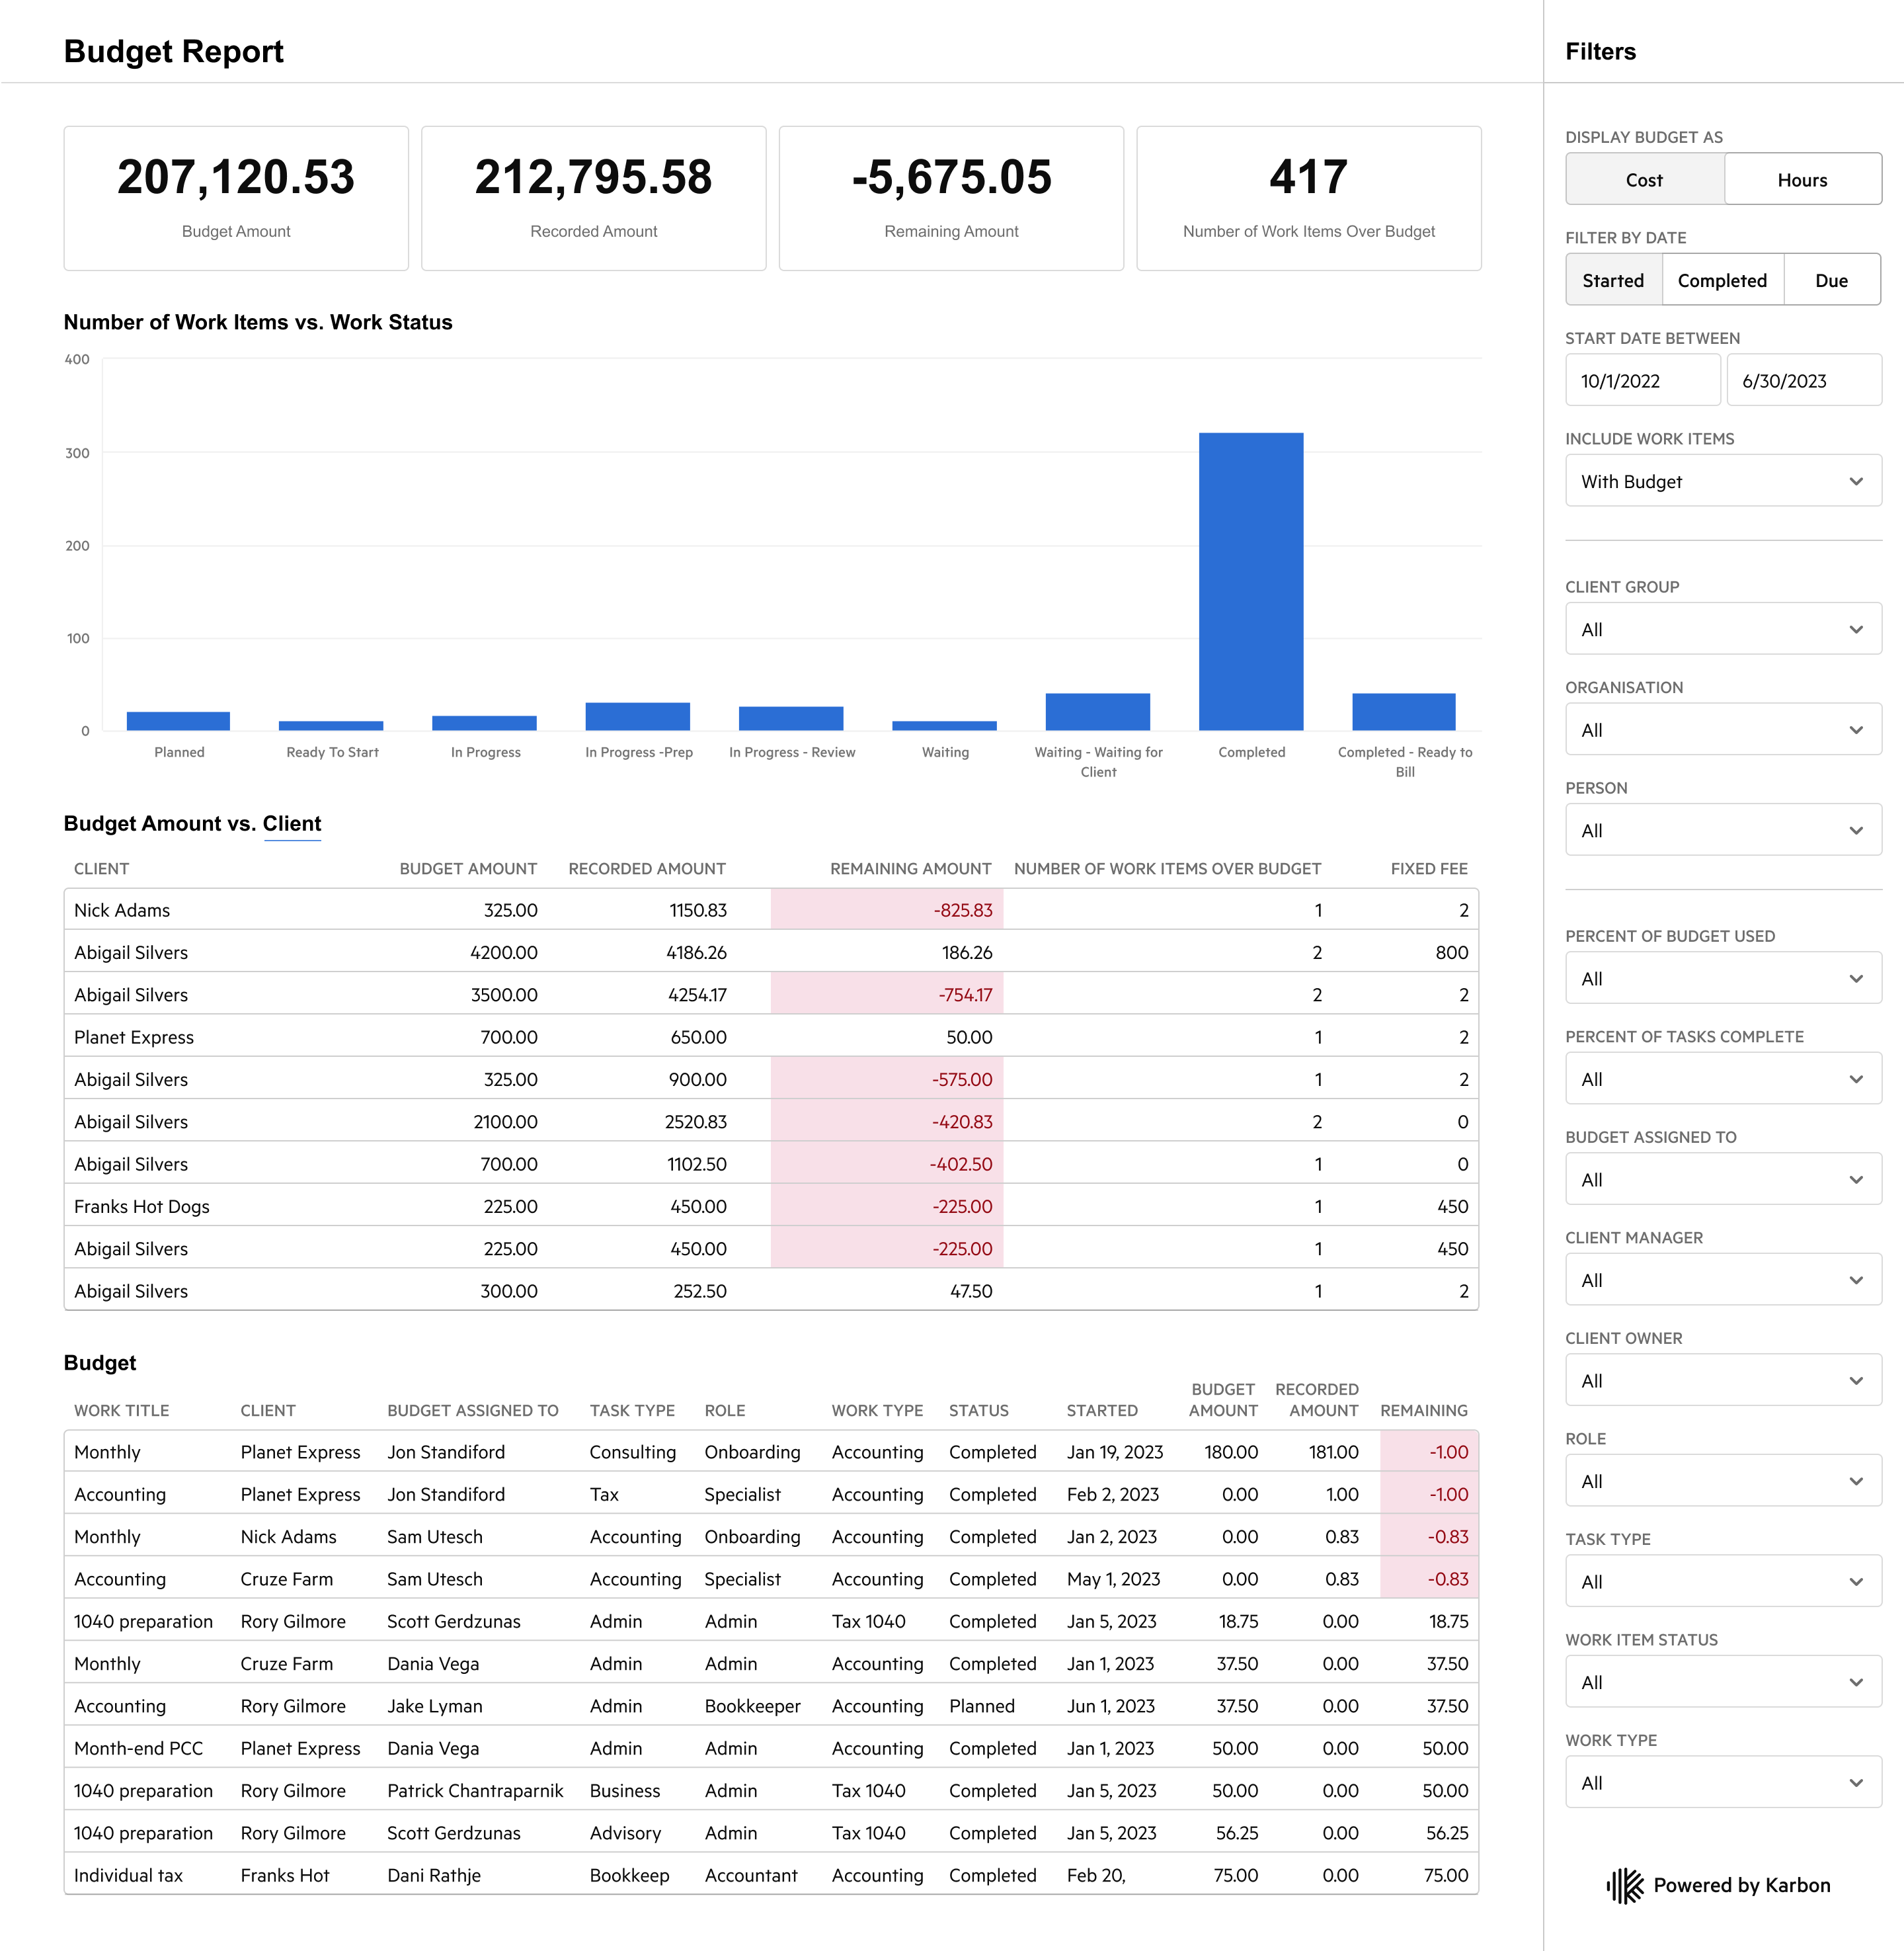
Task: Select Started date filter
Action: click(x=1613, y=280)
